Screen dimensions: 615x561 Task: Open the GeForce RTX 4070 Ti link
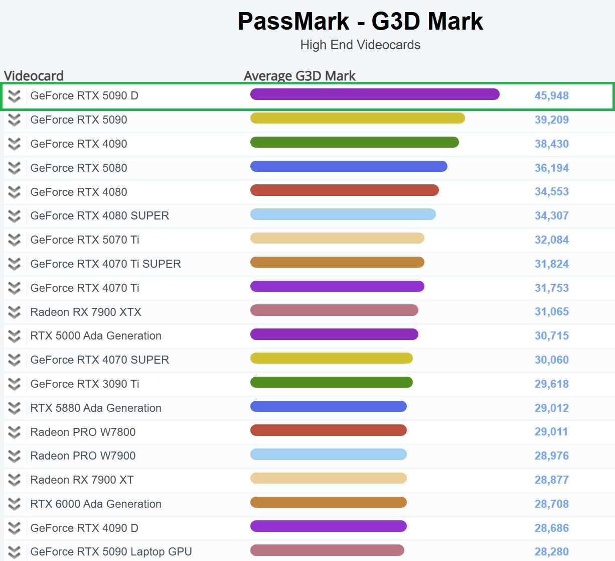[x=85, y=288]
